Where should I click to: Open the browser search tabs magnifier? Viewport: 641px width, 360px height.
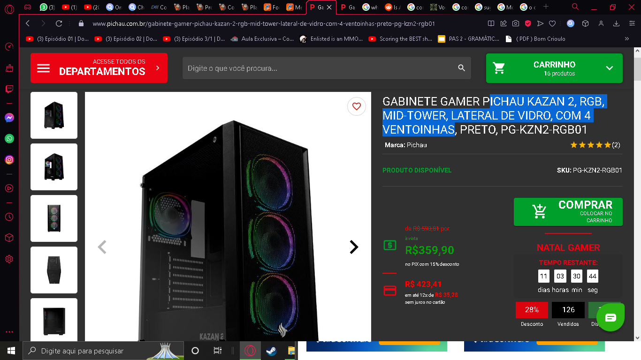click(x=575, y=7)
